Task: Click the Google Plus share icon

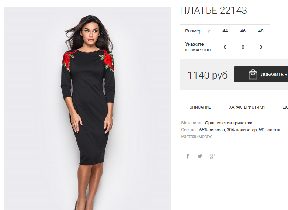Action: click(212, 156)
